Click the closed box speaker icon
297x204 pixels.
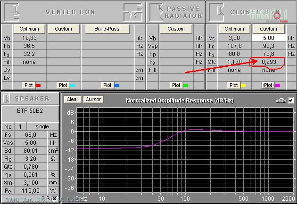216,13
